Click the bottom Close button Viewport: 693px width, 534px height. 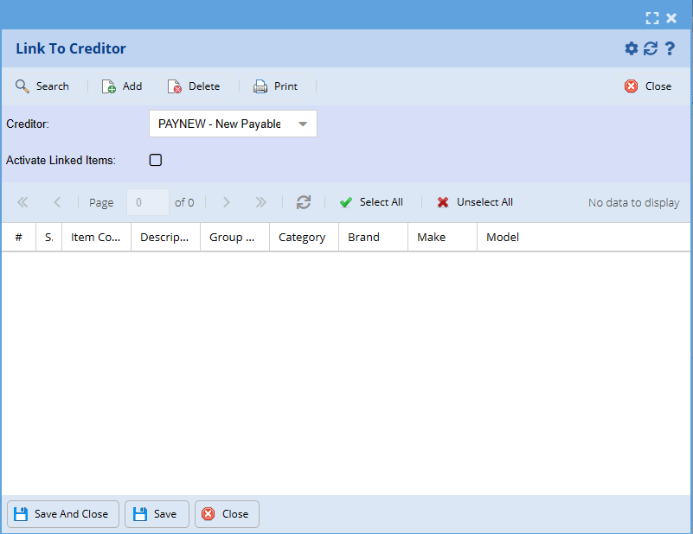pyautogui.click(x=228, y=514)
